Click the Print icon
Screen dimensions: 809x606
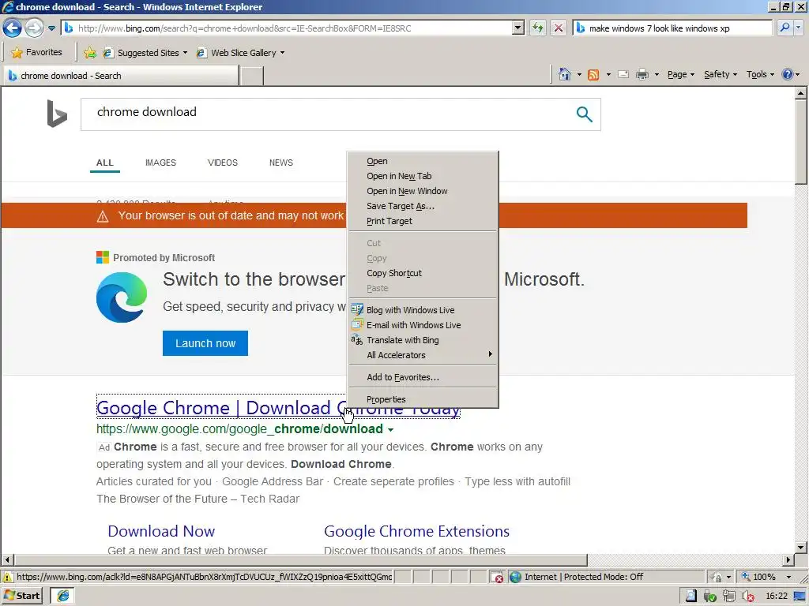(x=642, y=74)
